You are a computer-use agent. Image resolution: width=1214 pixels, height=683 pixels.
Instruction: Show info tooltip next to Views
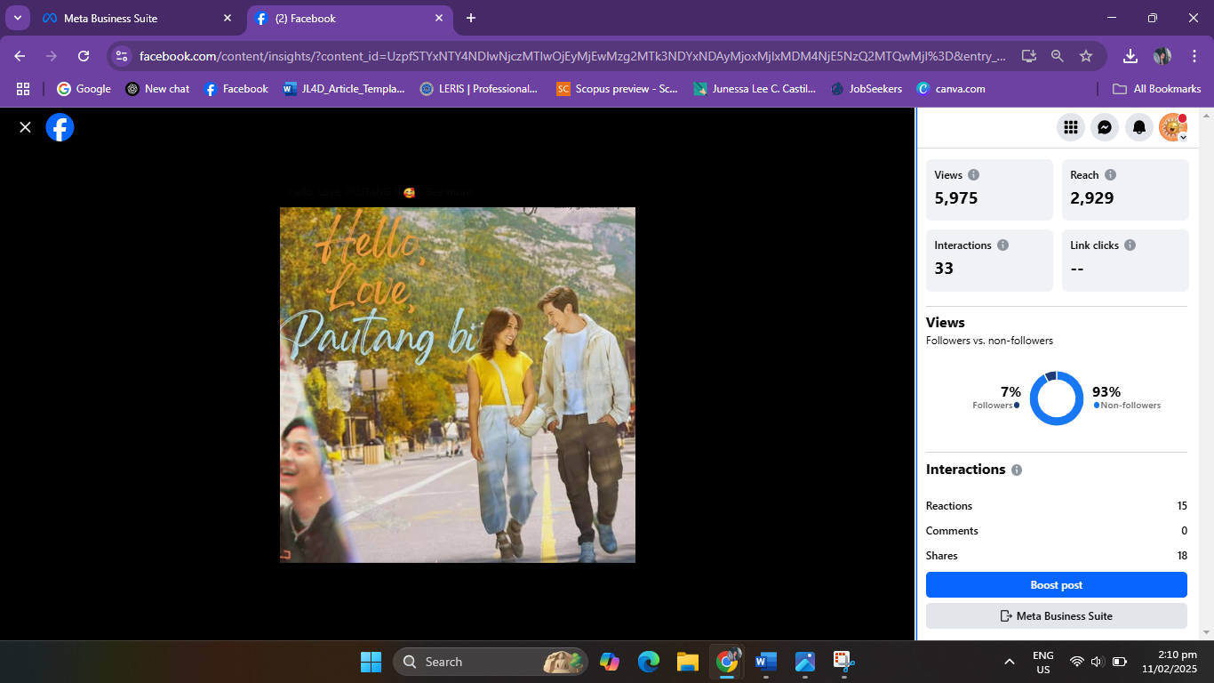(x=974, y=175)
